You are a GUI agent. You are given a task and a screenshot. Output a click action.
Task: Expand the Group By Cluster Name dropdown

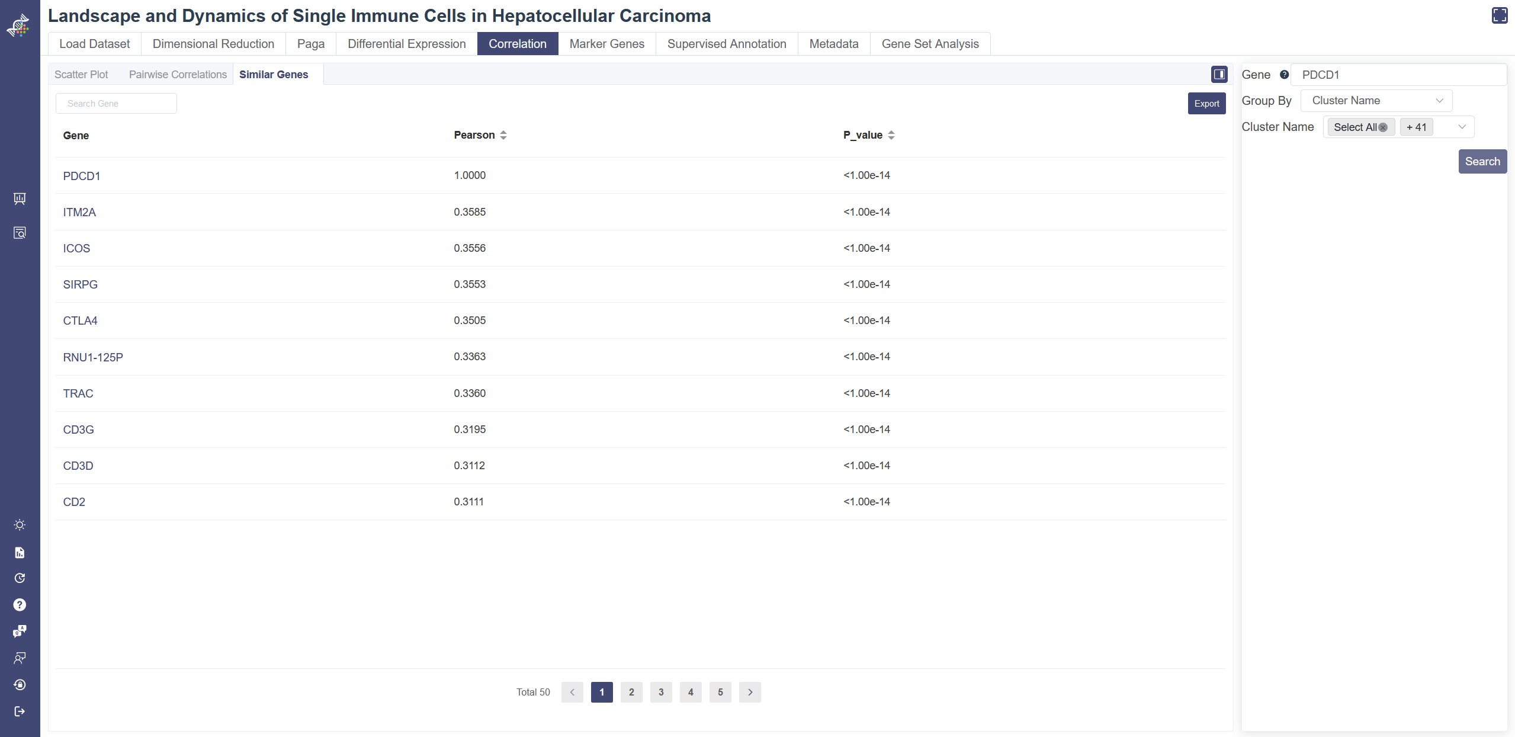tap(1376, 101)
